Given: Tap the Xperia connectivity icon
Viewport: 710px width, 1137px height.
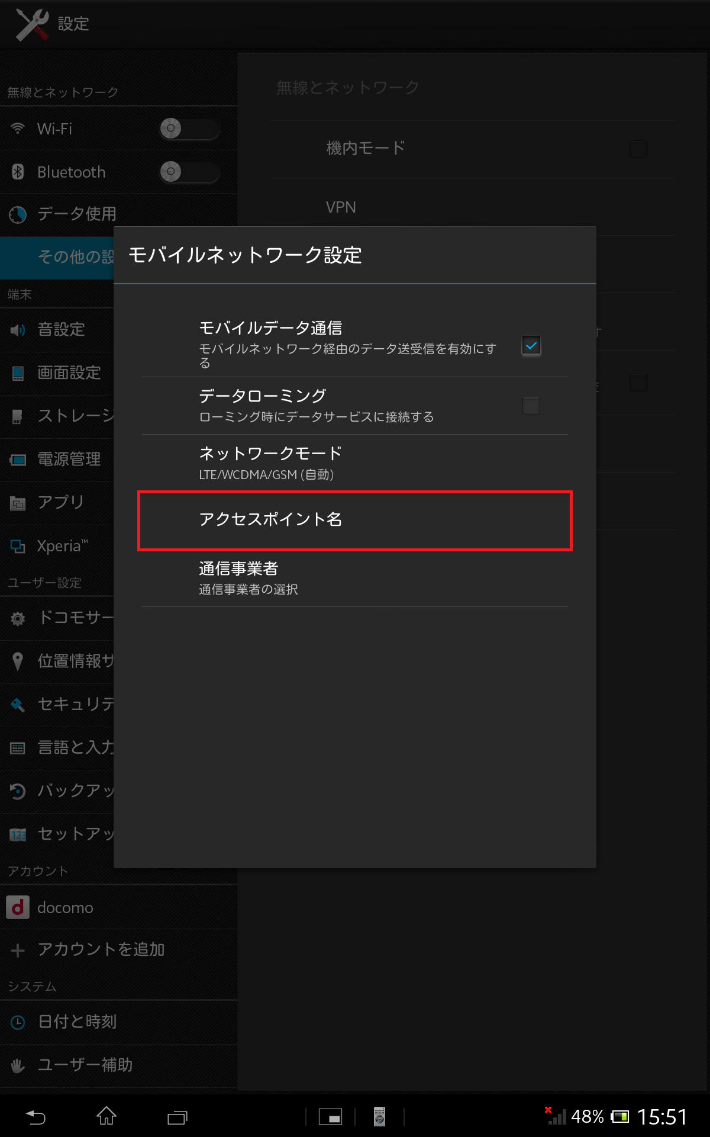Looking at the screenshot, I should [x=18, y=546].
